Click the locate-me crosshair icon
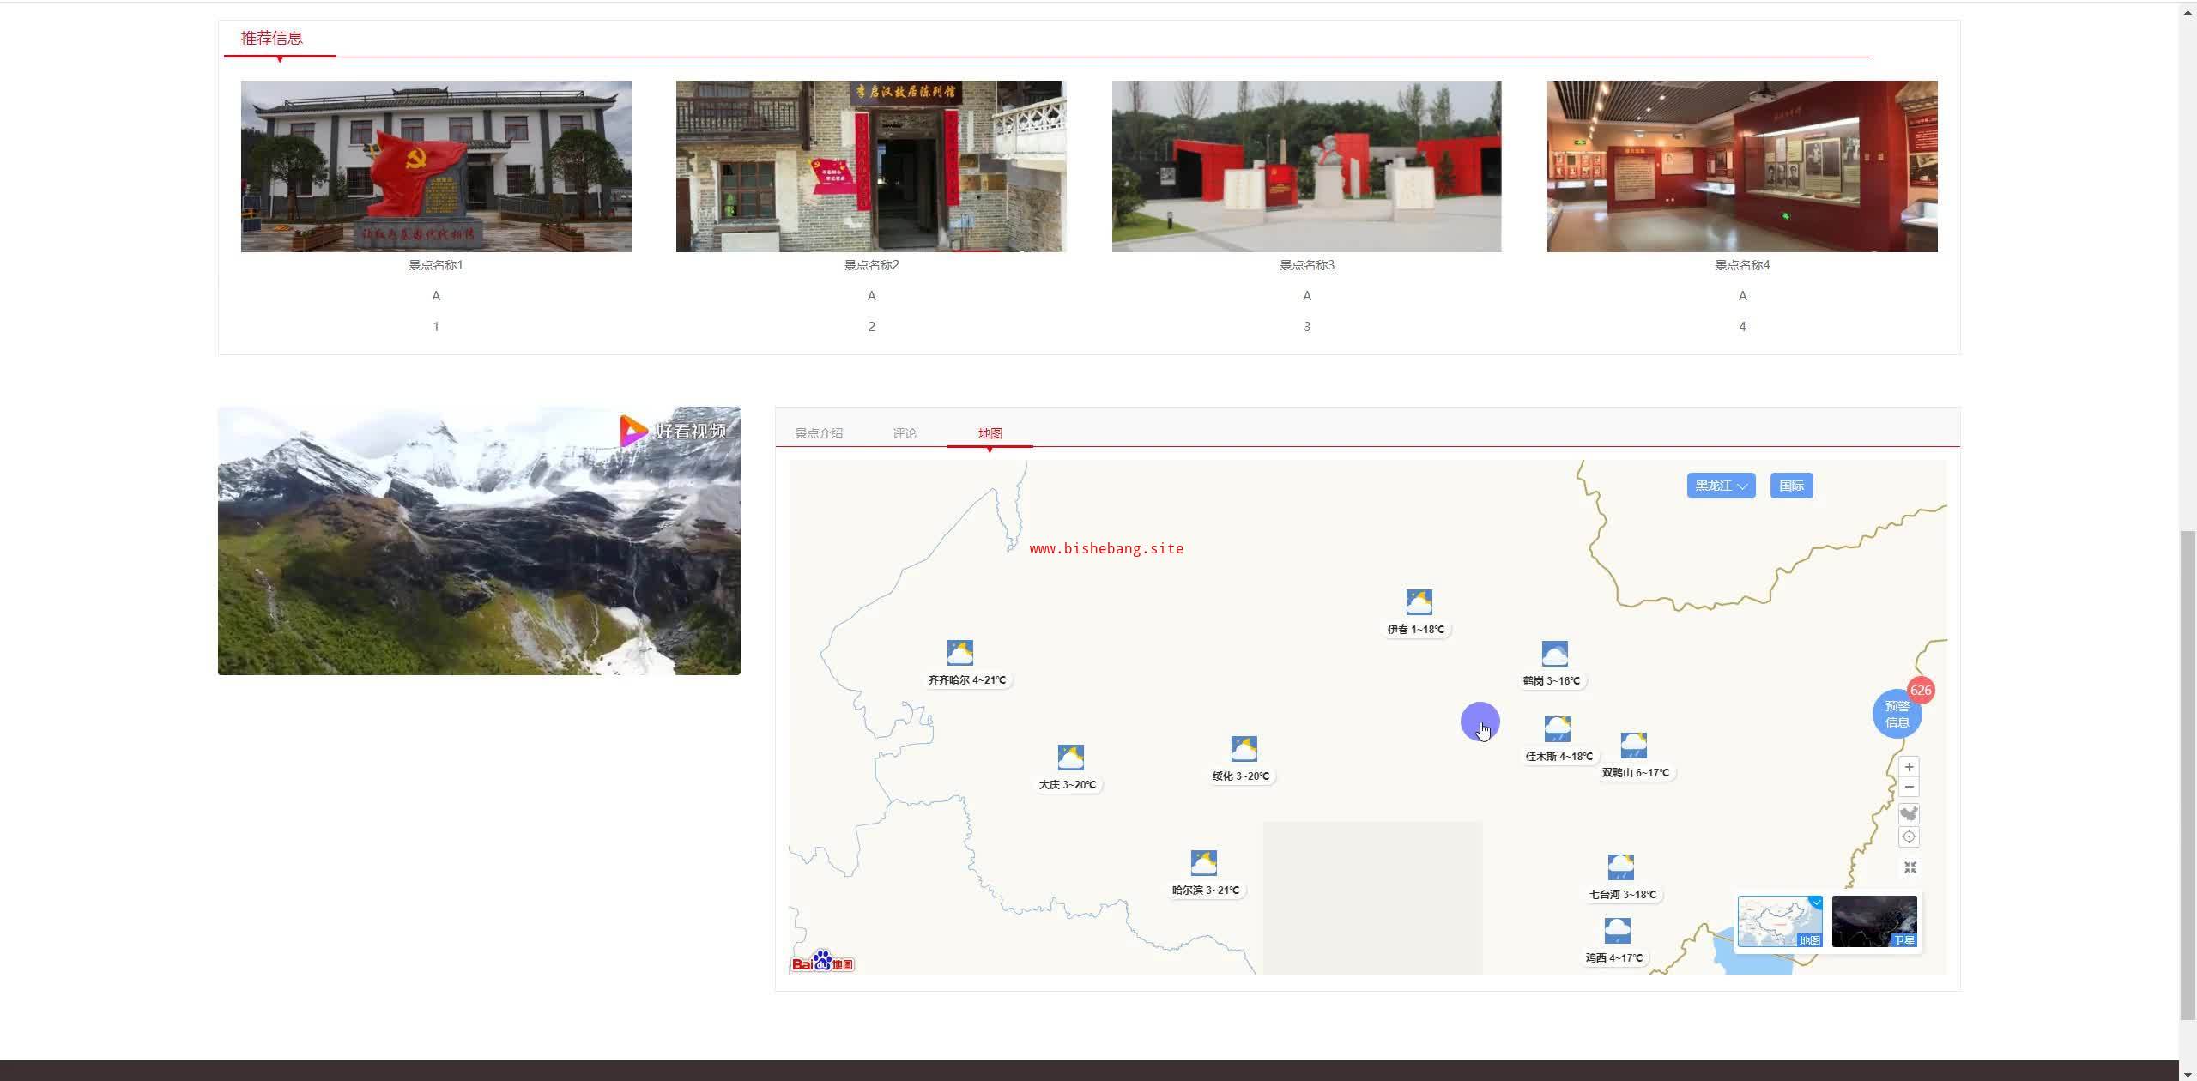 tap(1909, 837)
